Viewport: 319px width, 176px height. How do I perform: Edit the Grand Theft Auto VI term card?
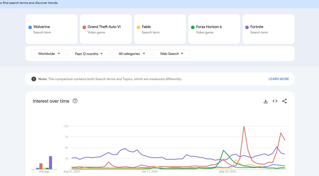(x=106, y=29)
